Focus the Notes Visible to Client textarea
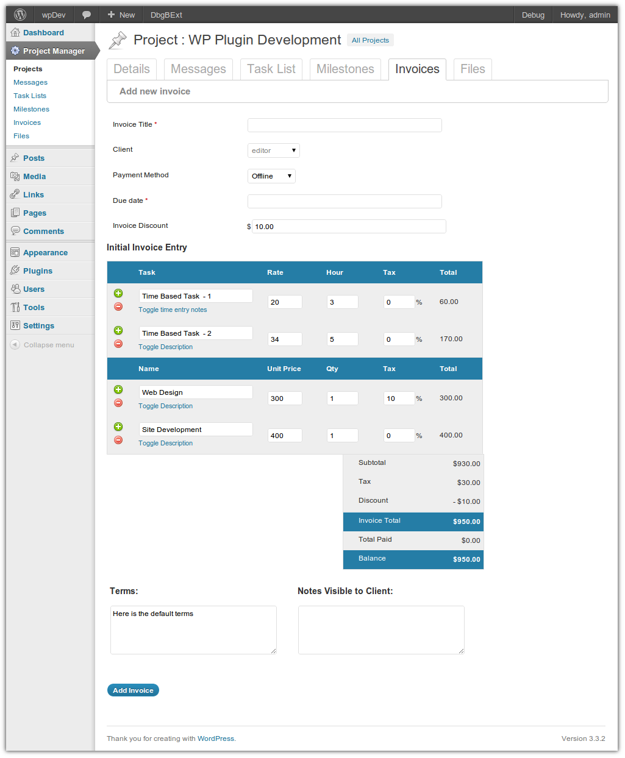 pos(381,629)
